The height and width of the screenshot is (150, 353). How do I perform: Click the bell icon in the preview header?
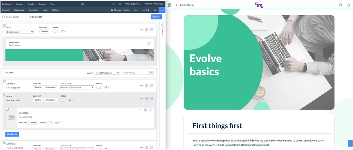pos(349,5)
